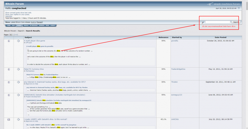Open the Off-topic board link
The width and height of the screenshot is (248, 129).
[x=29, y=43]
